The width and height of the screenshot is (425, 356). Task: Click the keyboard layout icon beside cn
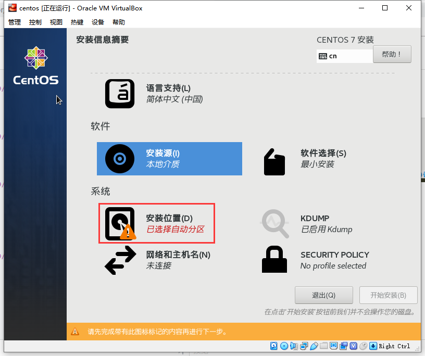[322, 56]
